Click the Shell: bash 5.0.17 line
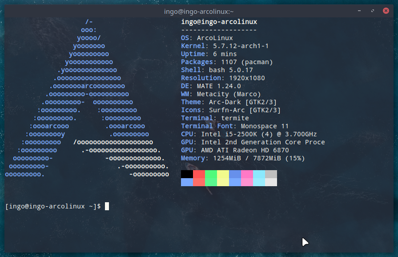The height and width of the screenshot is (257, 398). 217,70
